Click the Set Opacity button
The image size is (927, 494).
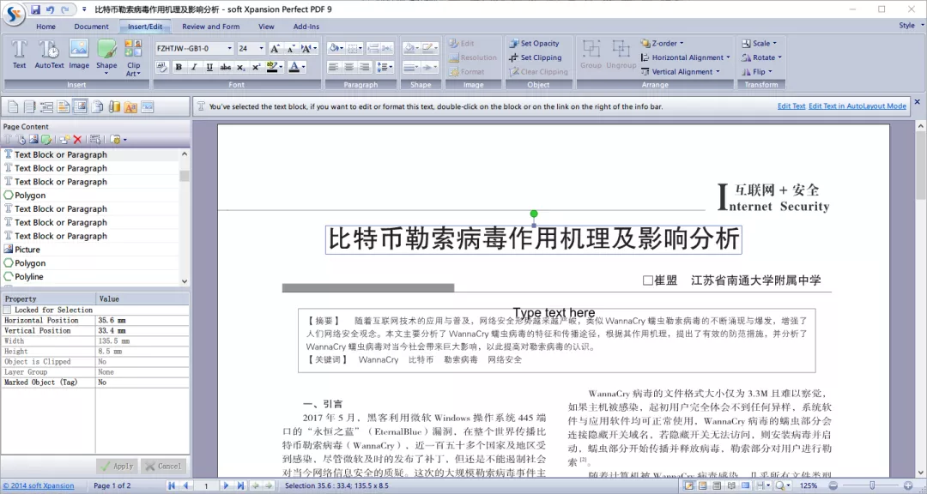pos(534,43)
